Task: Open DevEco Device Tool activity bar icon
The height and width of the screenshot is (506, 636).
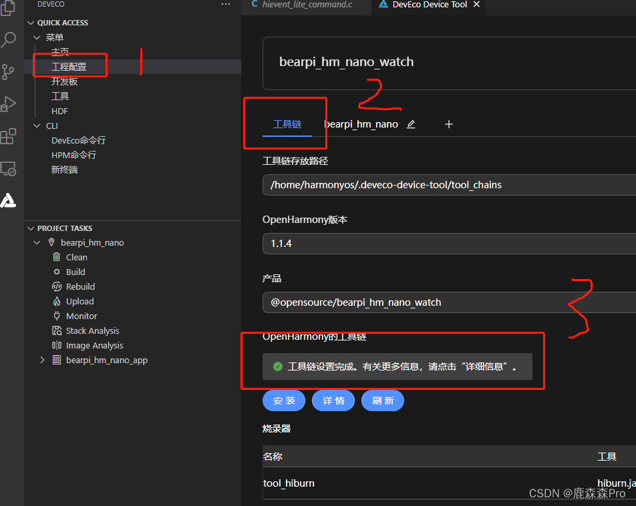Action: click(8, 200)
